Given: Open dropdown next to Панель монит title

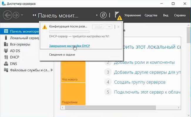Looking at the screenshot, I should coord(97,15).
